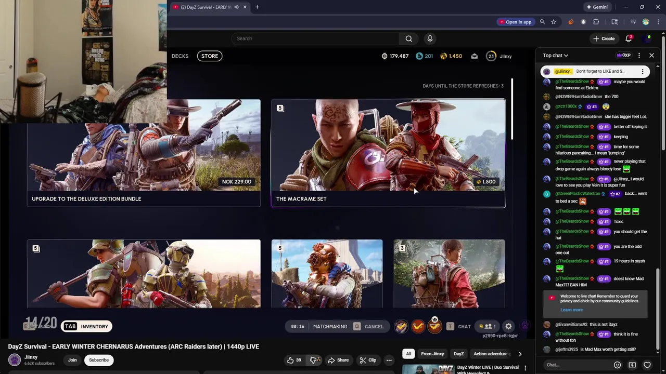Click Learn more link in chat
666x374 pixels.
coord(571,310)
